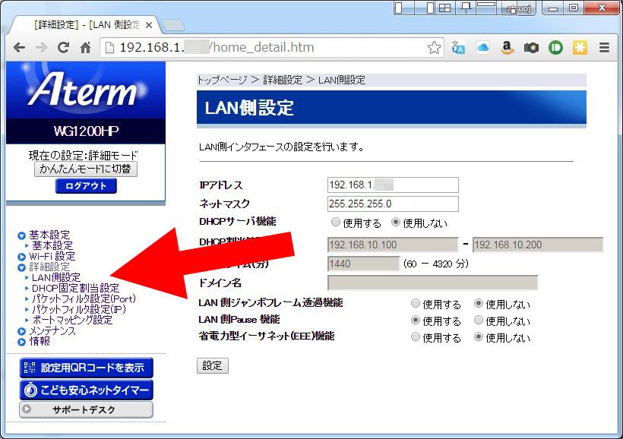Image resolution: width=623 pixels, height=439 pixels.
Task: Go back with the browser back arrow
Action: click(x=19, y=48)
